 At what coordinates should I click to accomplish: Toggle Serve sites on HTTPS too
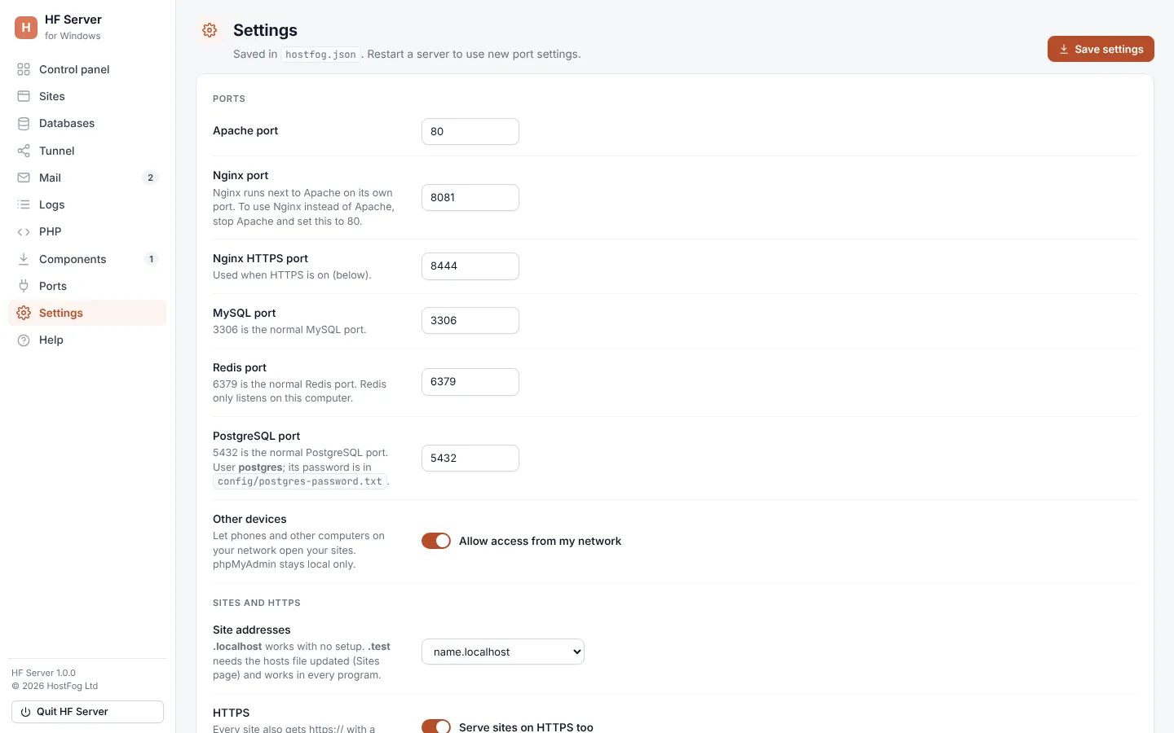[x=436, y=726]
